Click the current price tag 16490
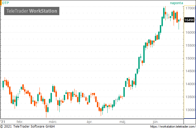196x129 pixels. tap(189, 20)
